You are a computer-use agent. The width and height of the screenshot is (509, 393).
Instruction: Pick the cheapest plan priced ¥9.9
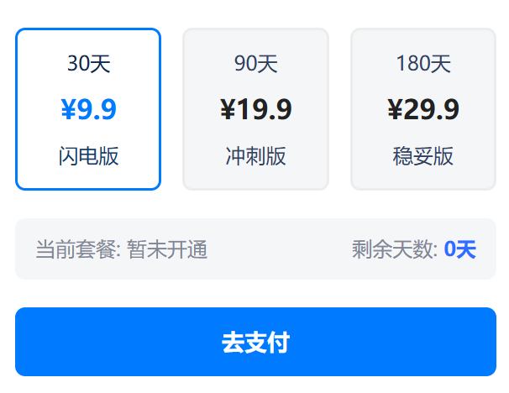point(88,109)
